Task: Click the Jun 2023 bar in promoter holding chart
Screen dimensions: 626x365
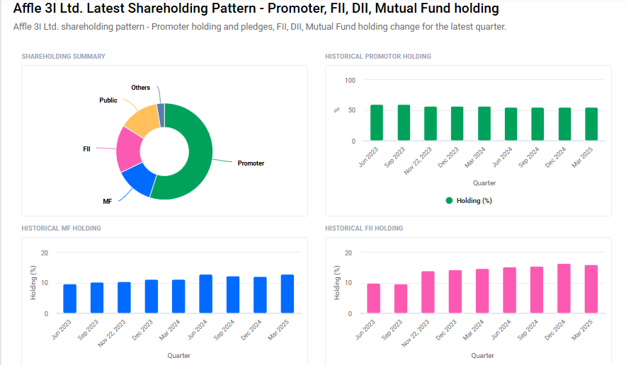Action: [x=377, y=122]
